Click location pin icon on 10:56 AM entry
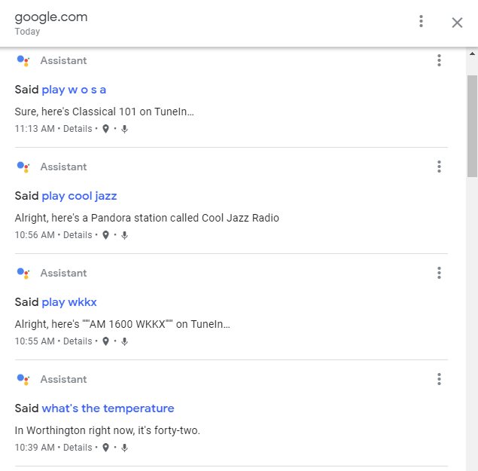The width and height of the screenshot is (478, 471). (x=106, y=235)
